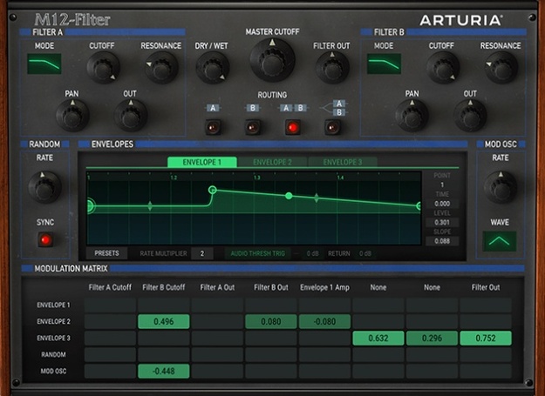The image size is (545, 396).
Task: Click the Audio Thresh Trig button
Action: click(257, 253)
